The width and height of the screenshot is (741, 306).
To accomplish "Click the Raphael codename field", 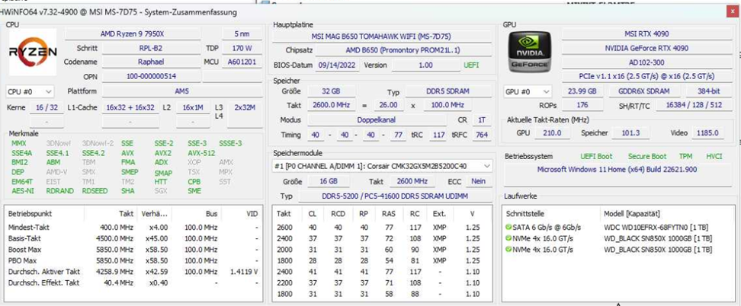I will pyautogui.click(x=151, y=62).
